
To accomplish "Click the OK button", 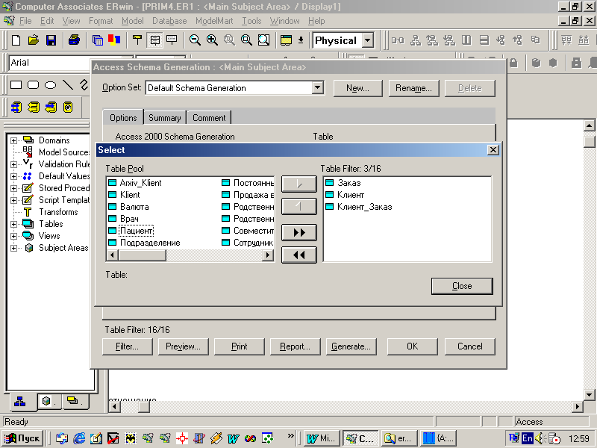I will pos(413,346).
